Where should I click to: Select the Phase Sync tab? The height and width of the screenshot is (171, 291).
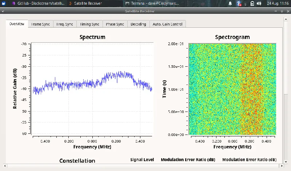[115, 24]
